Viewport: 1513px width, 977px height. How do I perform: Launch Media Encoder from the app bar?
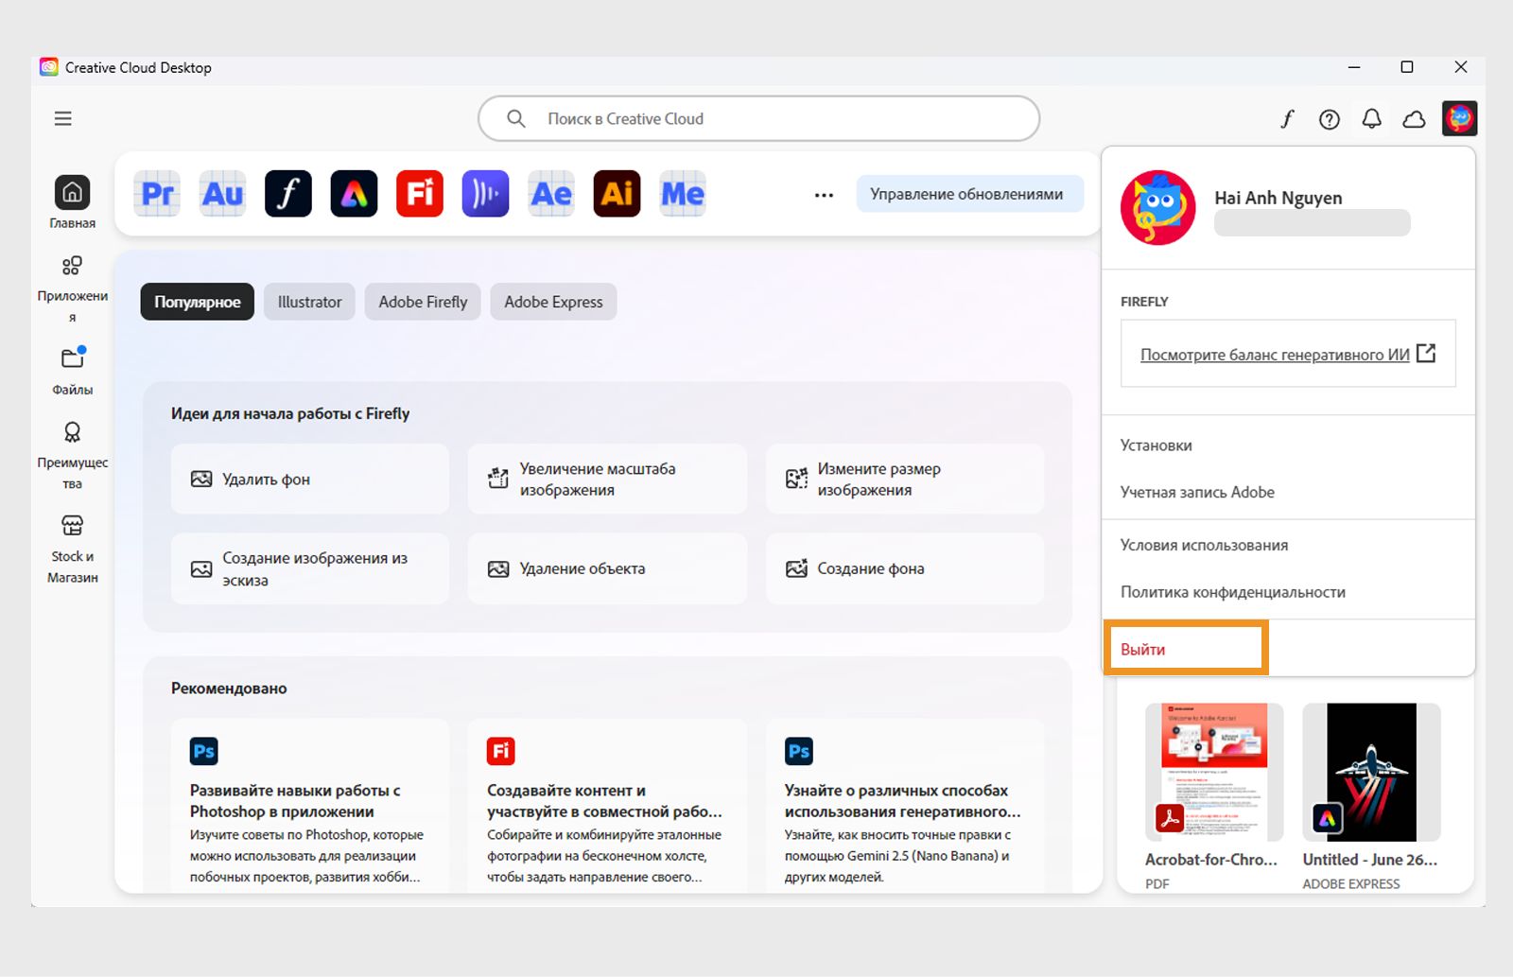(683, 194)
